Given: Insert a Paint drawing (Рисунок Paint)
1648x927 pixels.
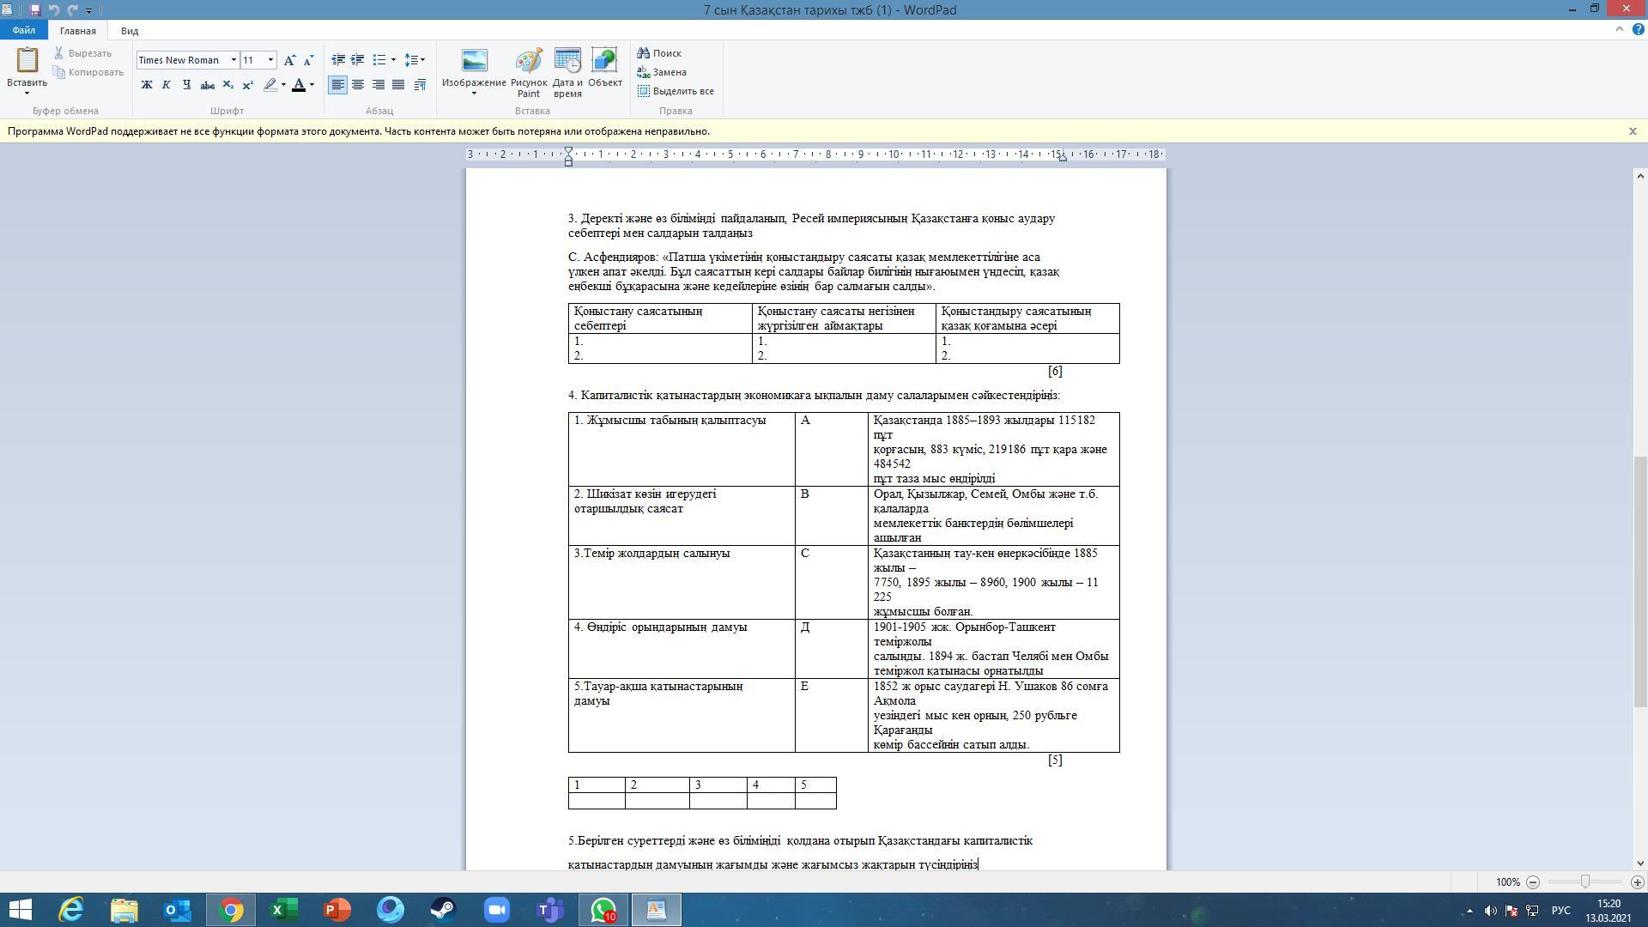Looking at the screenshot, I should 528,72.
